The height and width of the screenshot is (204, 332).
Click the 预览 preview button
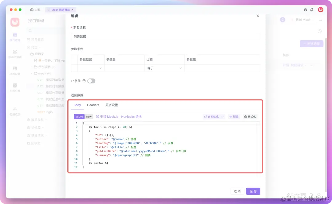pyautogui.click(x=234, y=117)
